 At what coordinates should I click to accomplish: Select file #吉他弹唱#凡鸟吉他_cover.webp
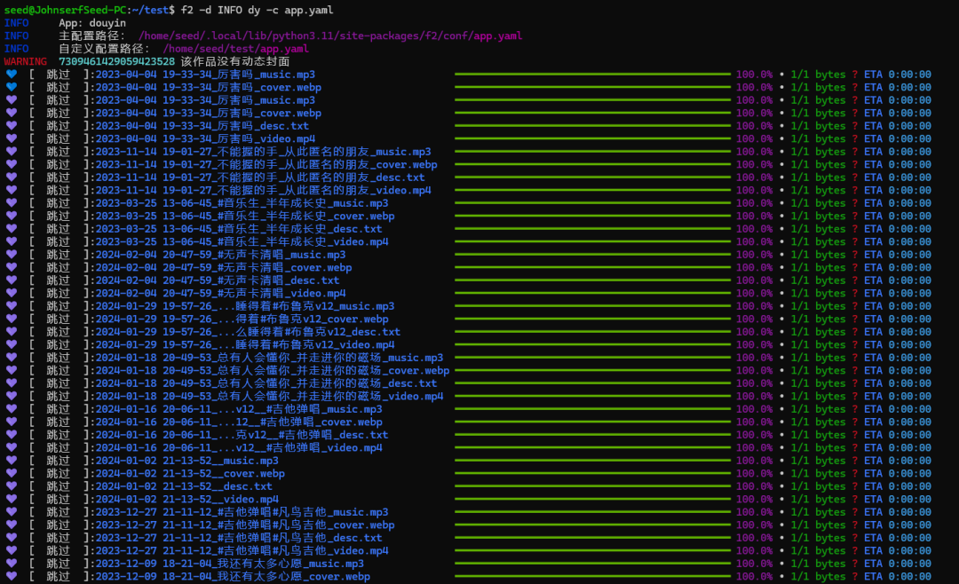coord(245,525)
